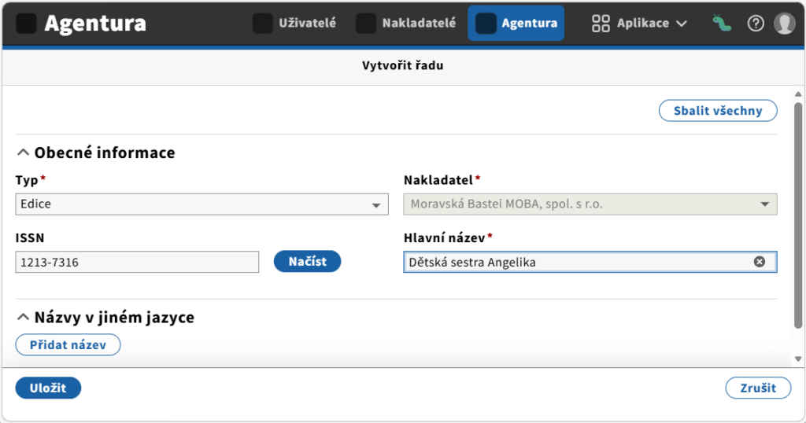
Task: Select the Agentura tab
Action: (516, 23)
